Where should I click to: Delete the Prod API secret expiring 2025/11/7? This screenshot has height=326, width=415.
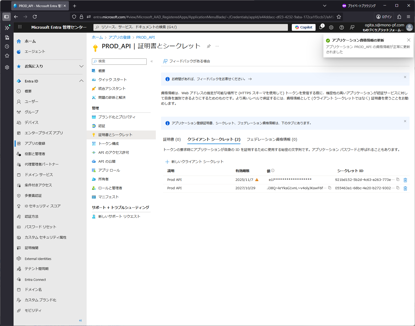[405, 180]
